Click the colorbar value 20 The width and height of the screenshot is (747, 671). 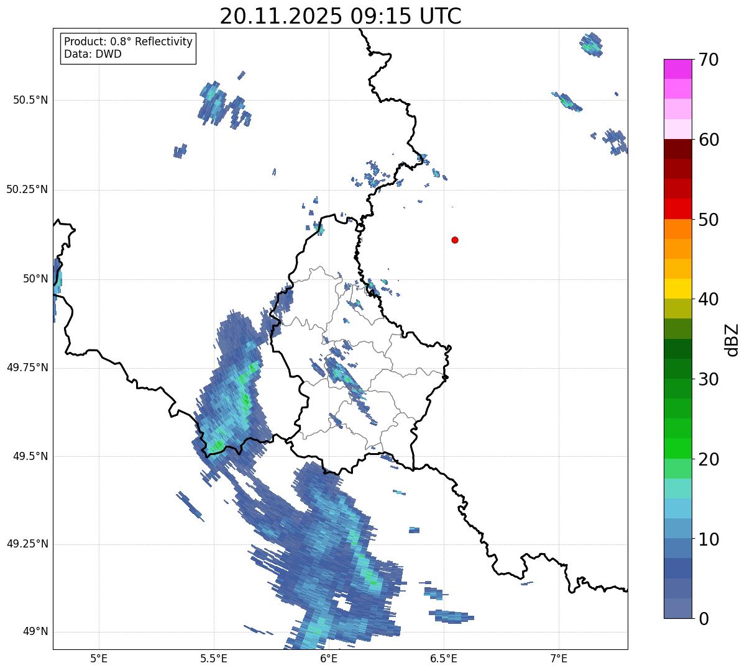point(708,459)
